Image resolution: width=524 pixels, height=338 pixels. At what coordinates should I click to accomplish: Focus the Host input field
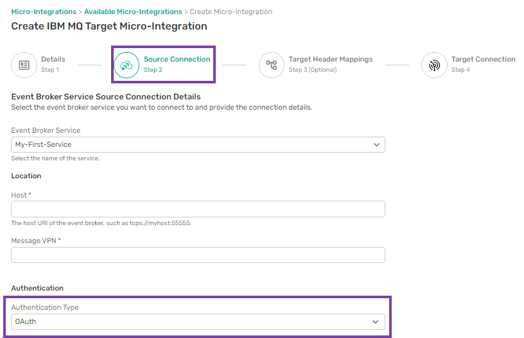pos(198,209)
